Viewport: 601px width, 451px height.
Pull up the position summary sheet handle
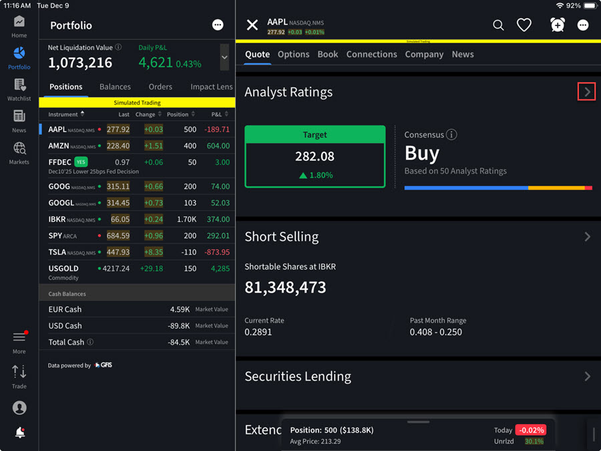418,422
